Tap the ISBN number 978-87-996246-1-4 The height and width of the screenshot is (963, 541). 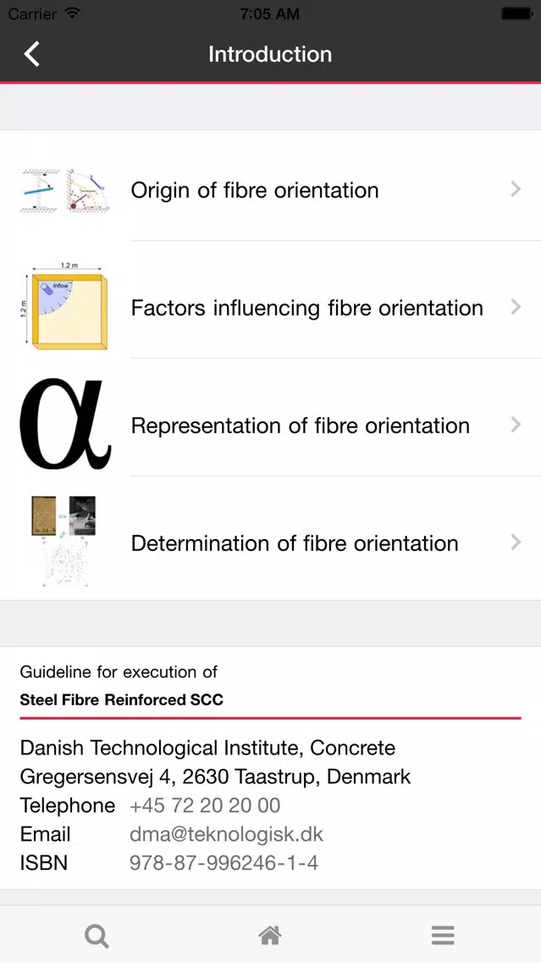[224, 863]
